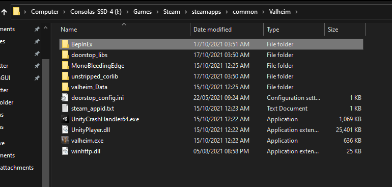Collapse sidebar section with the up chevron

[x=45, y=28]
